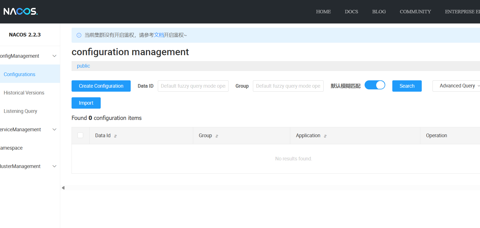Screen dimensions: 480x228
Task: Focus the Group input field
Action: coord(288,86)
